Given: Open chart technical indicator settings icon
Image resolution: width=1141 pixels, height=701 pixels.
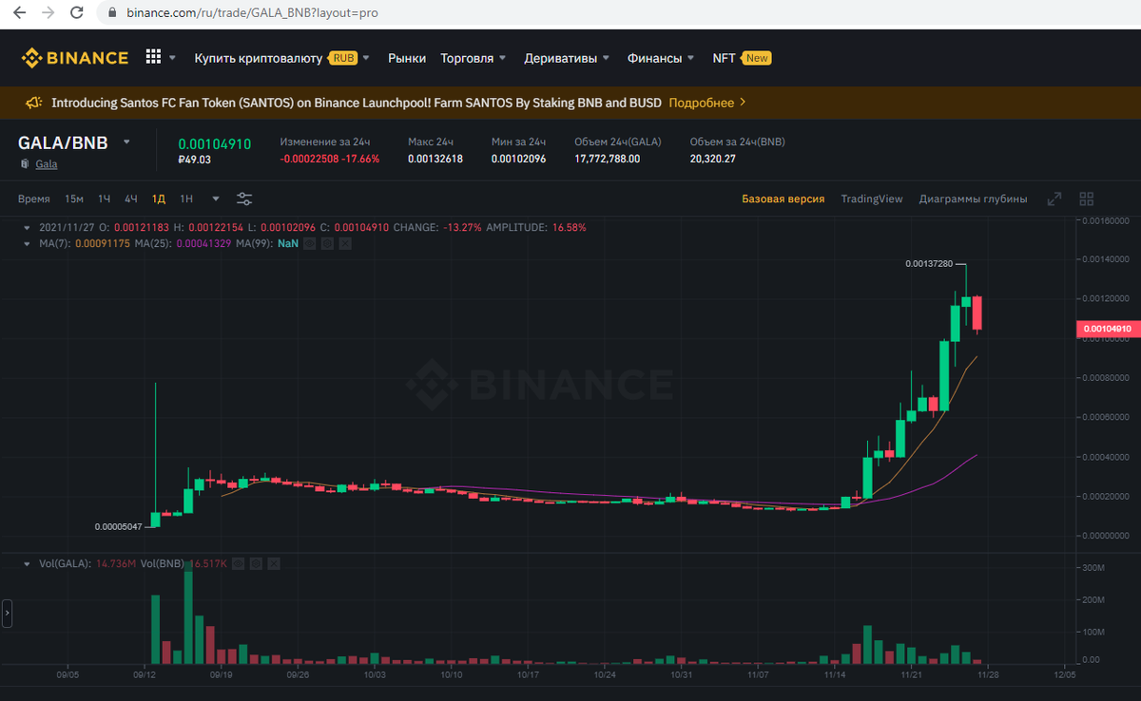Looking at the screenshot, I should tap(244, 199).
